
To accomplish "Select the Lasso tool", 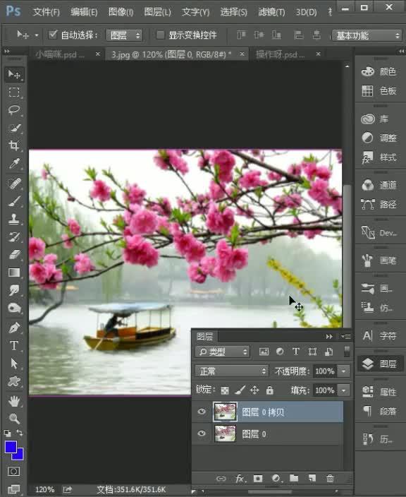I will tap(14, 110).
